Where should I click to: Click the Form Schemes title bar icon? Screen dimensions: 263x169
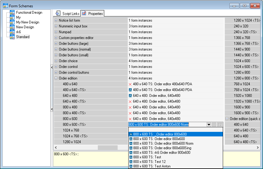pos(5,6)
